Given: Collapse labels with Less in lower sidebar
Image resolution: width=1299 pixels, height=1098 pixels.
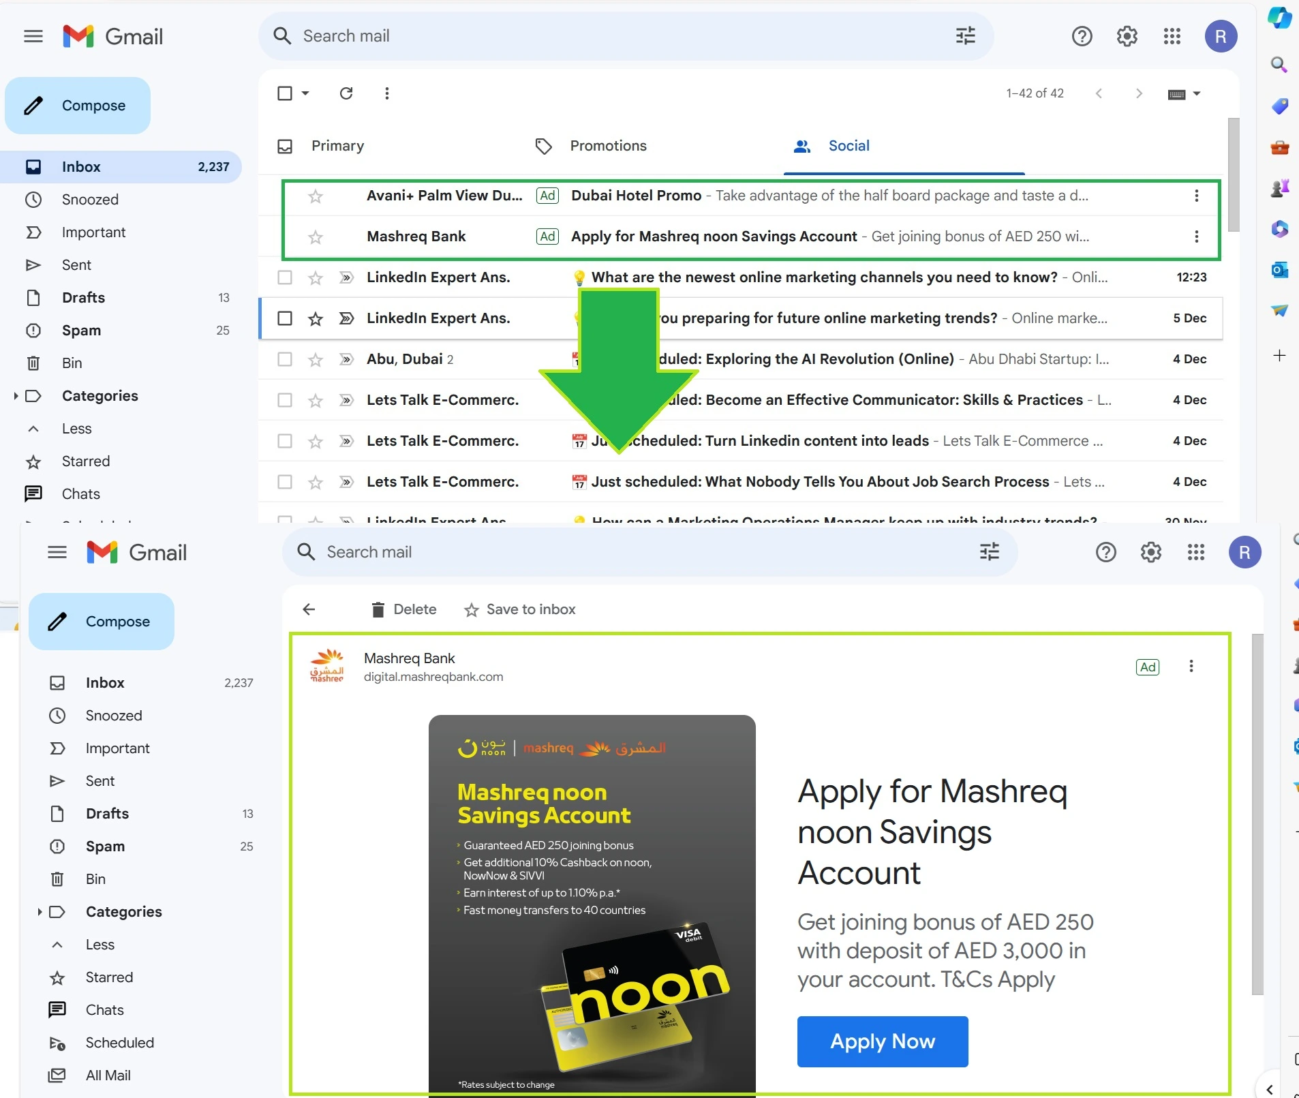Looking at the screenshot, I should 100,945.
